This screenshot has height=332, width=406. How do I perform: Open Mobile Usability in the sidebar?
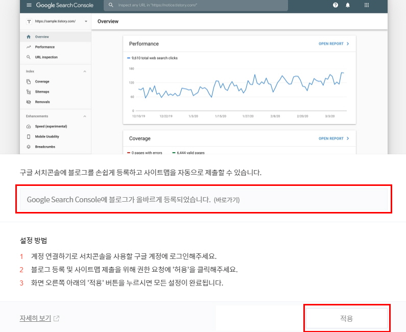56,136
